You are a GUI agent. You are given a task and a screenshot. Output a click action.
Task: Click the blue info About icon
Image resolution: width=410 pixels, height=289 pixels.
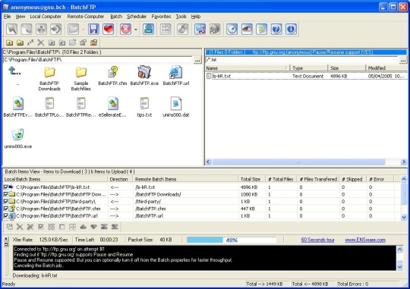[291, 29]
